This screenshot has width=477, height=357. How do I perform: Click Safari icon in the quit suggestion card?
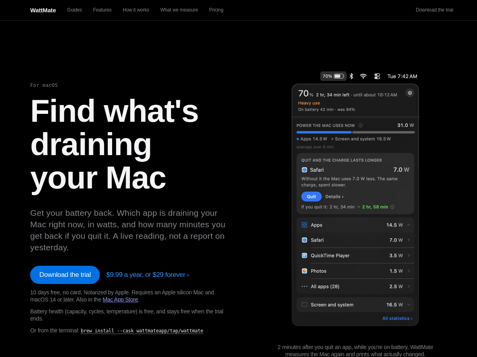(304, 170)
